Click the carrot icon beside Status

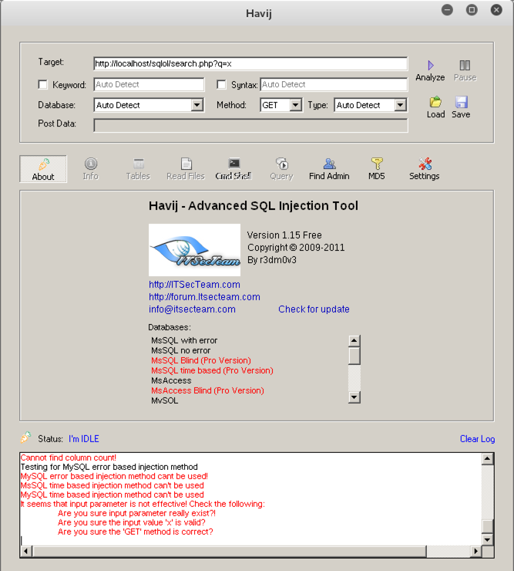tap(25, 438)
